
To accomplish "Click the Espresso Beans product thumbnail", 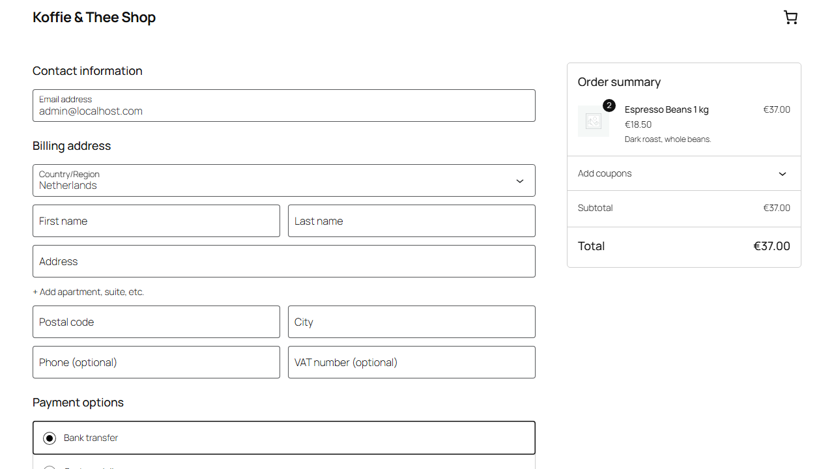I will tap(594, 121).
